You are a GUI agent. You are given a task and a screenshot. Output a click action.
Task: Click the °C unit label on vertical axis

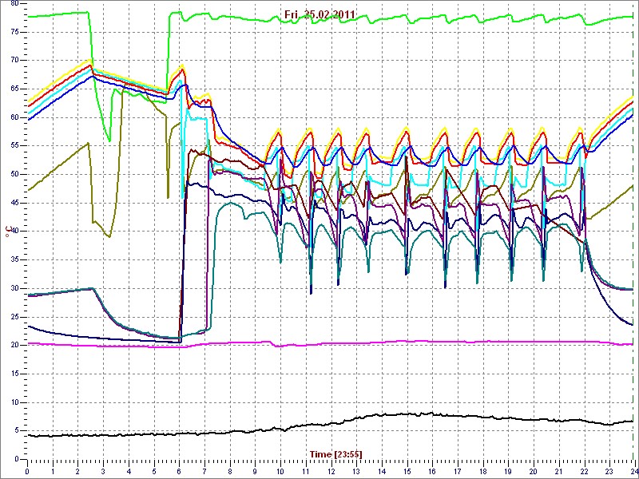click(x=8, y=232)
